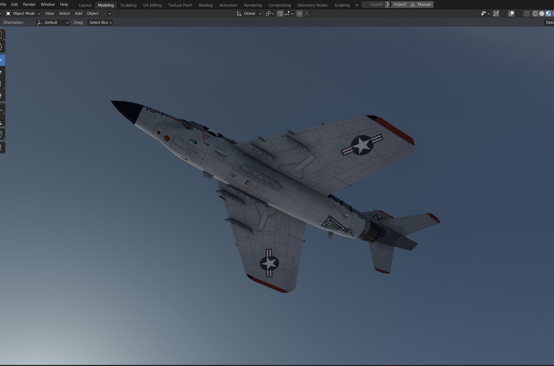Switch to the Layout workspace tab

tap(85, 5)
